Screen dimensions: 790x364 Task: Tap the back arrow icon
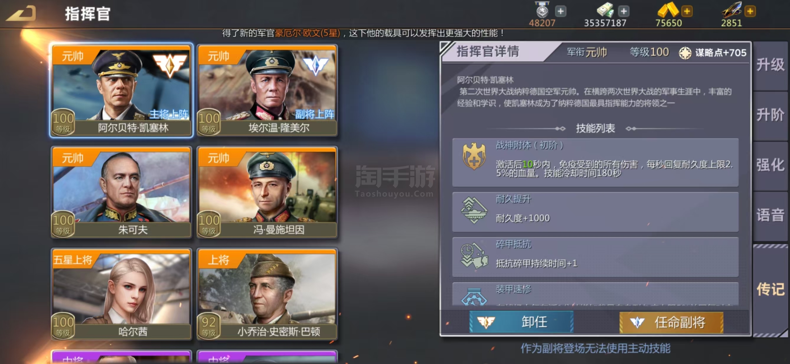(x=21, y=14)
